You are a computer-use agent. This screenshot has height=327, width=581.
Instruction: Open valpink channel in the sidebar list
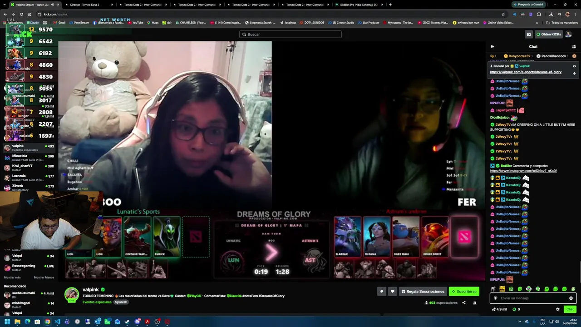point(29,148)
